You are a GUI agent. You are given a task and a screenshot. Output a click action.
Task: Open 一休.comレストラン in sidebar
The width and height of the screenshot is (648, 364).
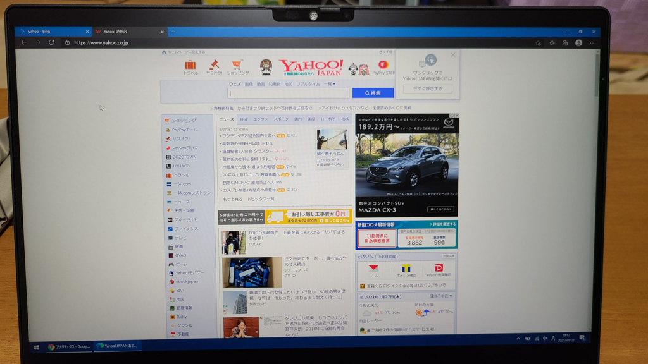click(192, 193)
